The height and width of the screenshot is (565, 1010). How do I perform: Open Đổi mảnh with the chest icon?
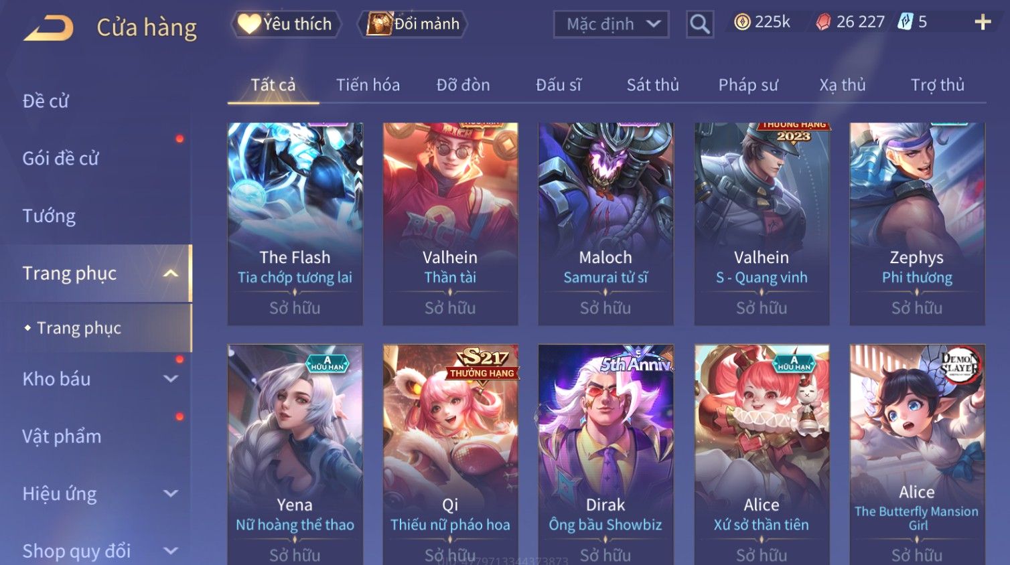click(379, 24)
